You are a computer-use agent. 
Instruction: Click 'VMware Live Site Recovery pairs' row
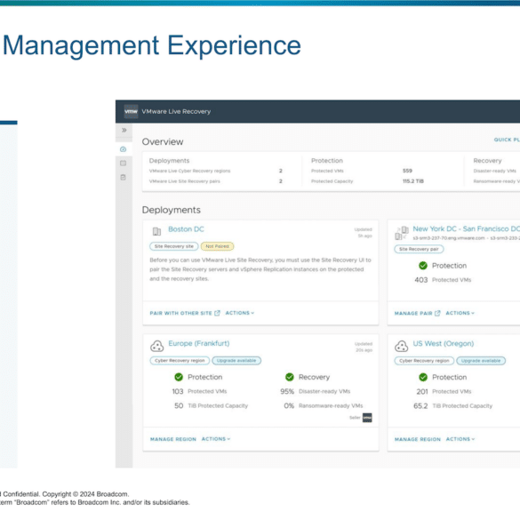(x=216, y=181)
